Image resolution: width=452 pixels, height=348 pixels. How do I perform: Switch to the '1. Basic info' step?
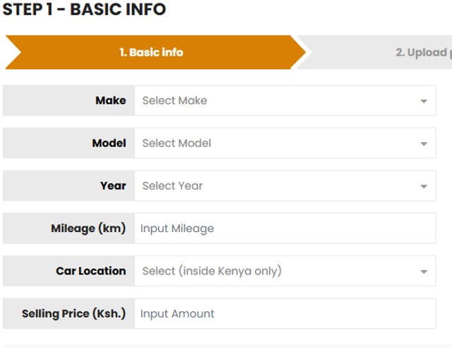(x=151, y=52)
